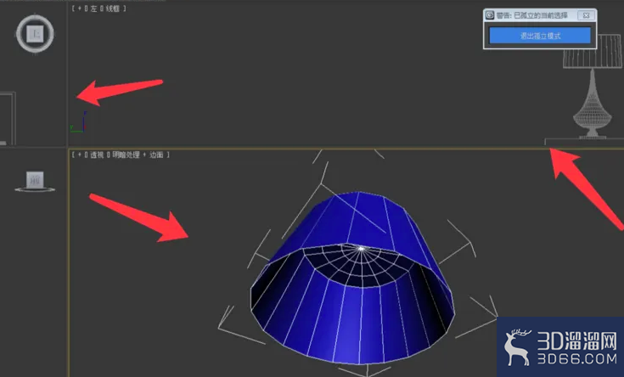The height and width of the screenshot is (377, 624).
Task: Open the 左 point-of-view viewport label menu
Action: [x=93, y=8]
